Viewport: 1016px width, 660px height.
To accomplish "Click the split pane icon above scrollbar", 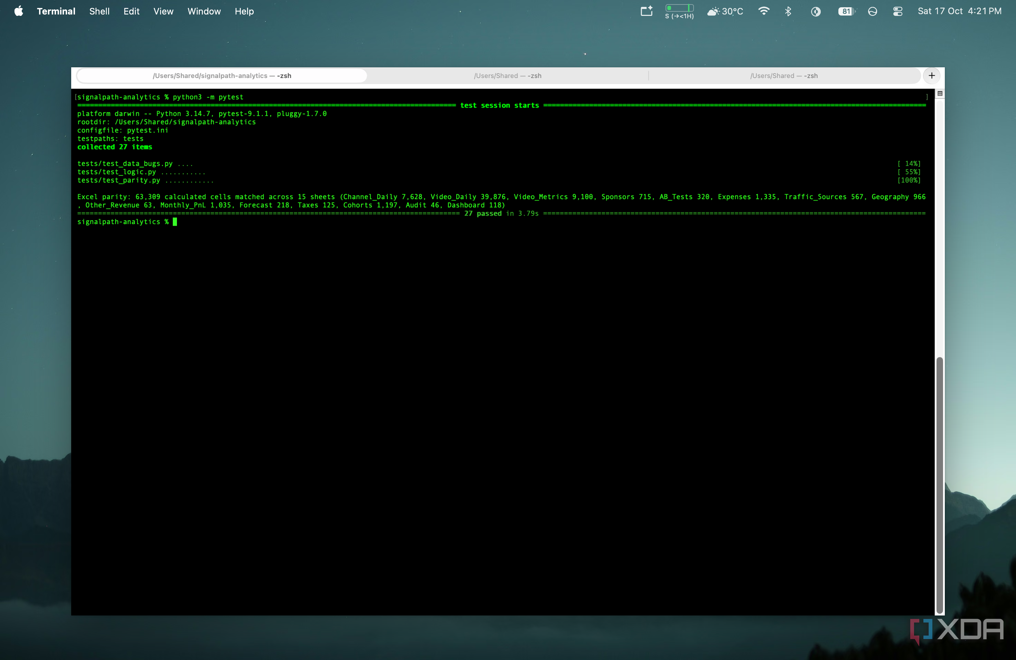I will tap(940, 93).
